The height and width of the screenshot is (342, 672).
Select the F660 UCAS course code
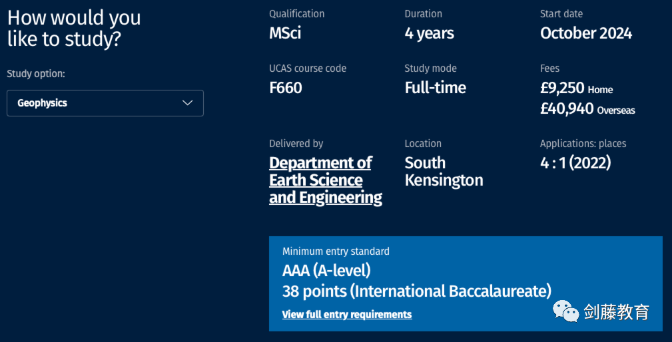pyautogui.click(x=286, y=87)
